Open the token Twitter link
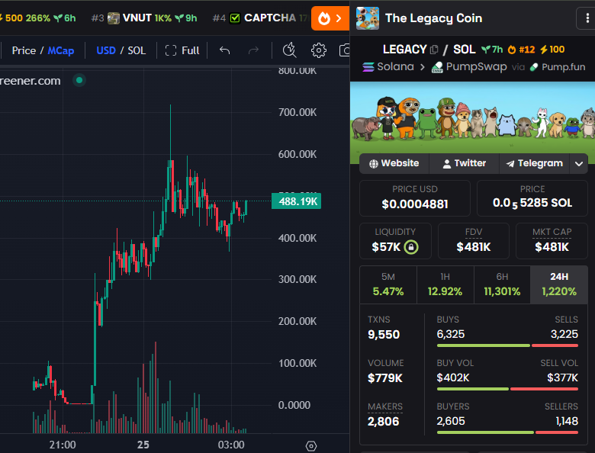 (x=464, y=163)
